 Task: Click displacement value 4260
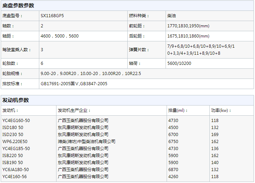tap(173, 176)
